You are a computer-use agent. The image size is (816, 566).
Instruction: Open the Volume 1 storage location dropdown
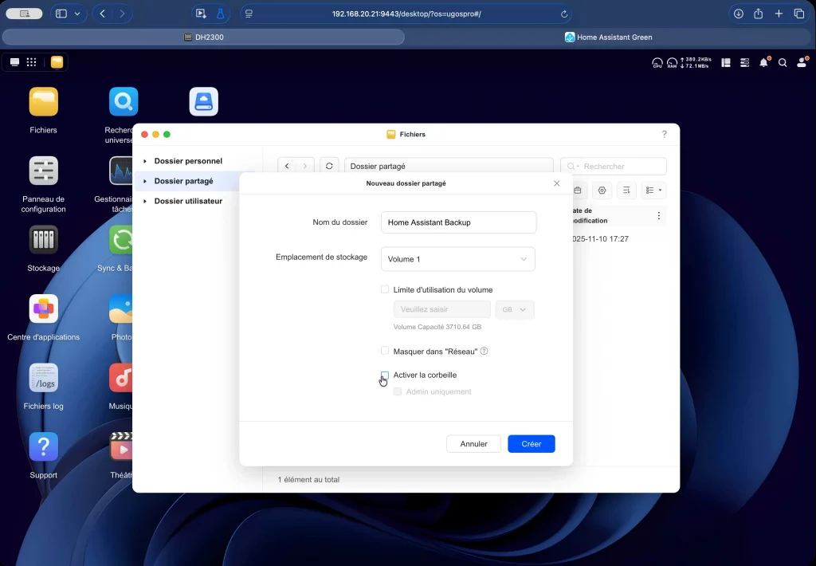457,259
